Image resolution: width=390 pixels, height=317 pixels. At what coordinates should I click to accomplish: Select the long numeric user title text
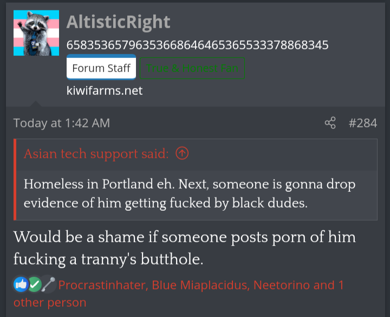[198, 45]
